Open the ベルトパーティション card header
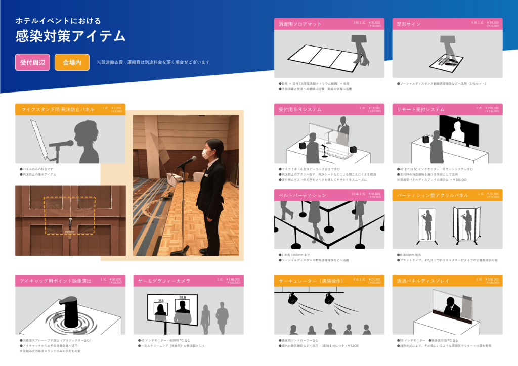This screenshot has width=518, height=366. pyautogui.click(x=329, y=195)
